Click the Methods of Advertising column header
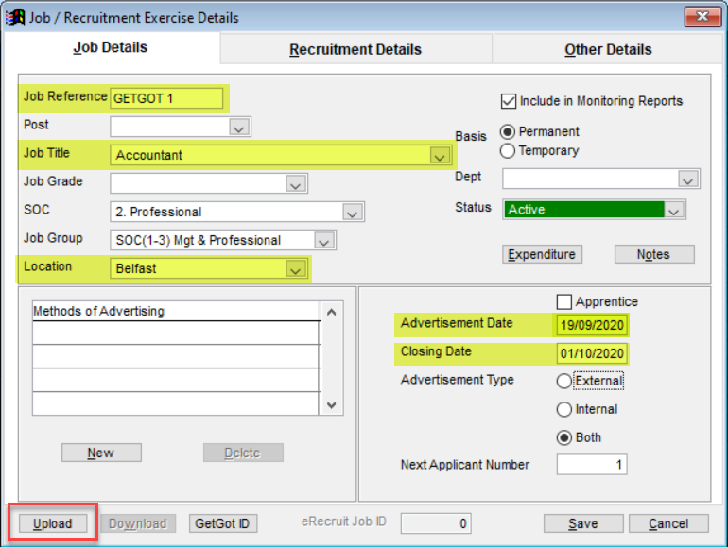 [x=177, y=311]
